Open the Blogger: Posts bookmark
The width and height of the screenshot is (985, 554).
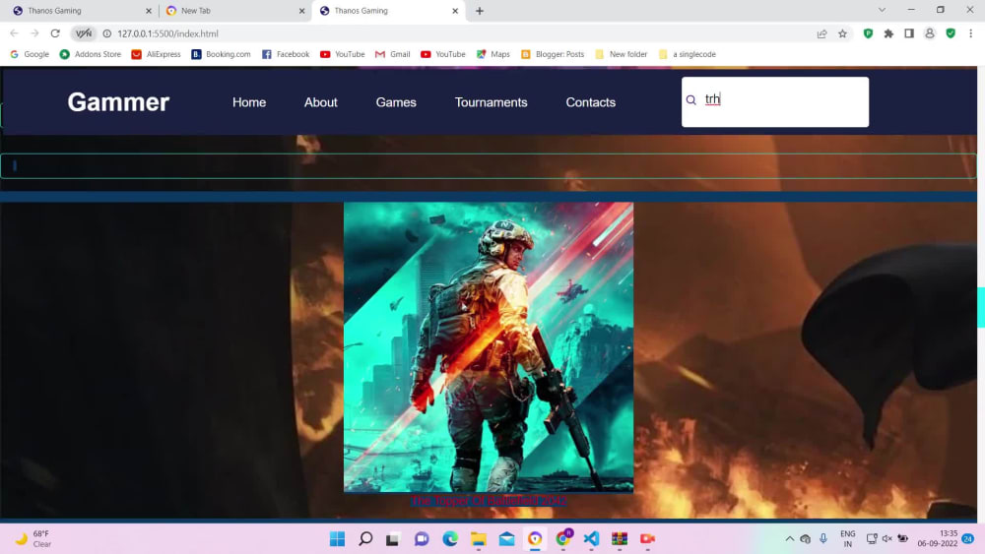click(553, 54)
